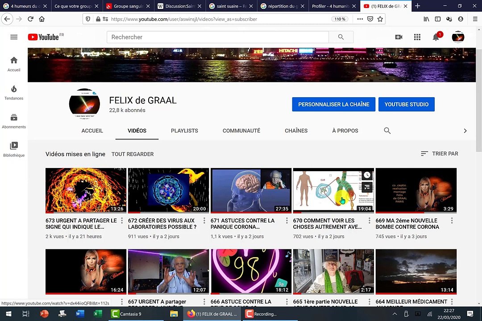The height and width of the screenshot is (321, 482).
Task: Switch to the ACCUEIL channel tab
Action: pos(92,131)
